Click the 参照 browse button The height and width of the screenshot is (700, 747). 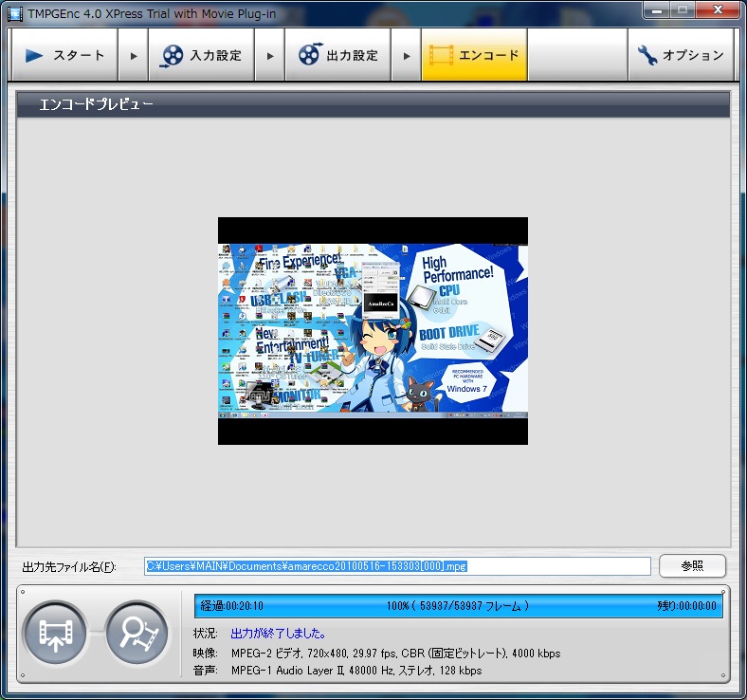(x=692, y=565)
